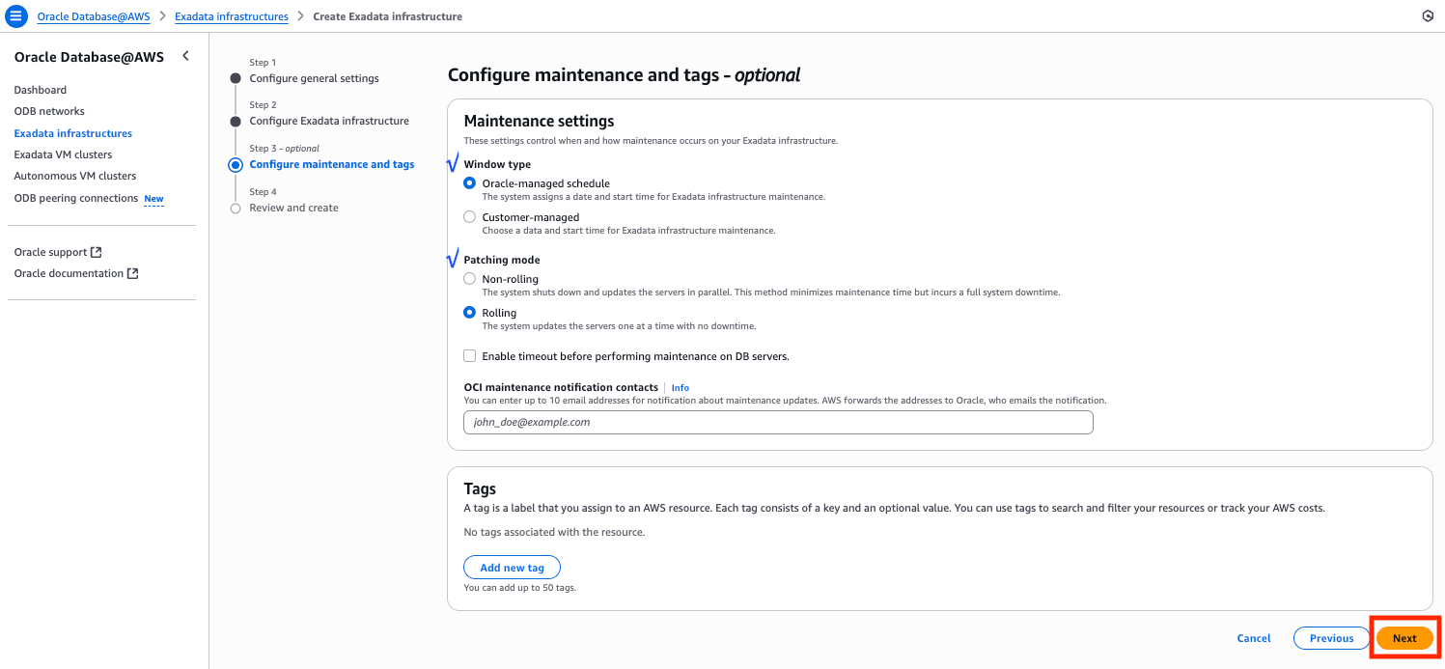Go to ODB networks page

49,111
